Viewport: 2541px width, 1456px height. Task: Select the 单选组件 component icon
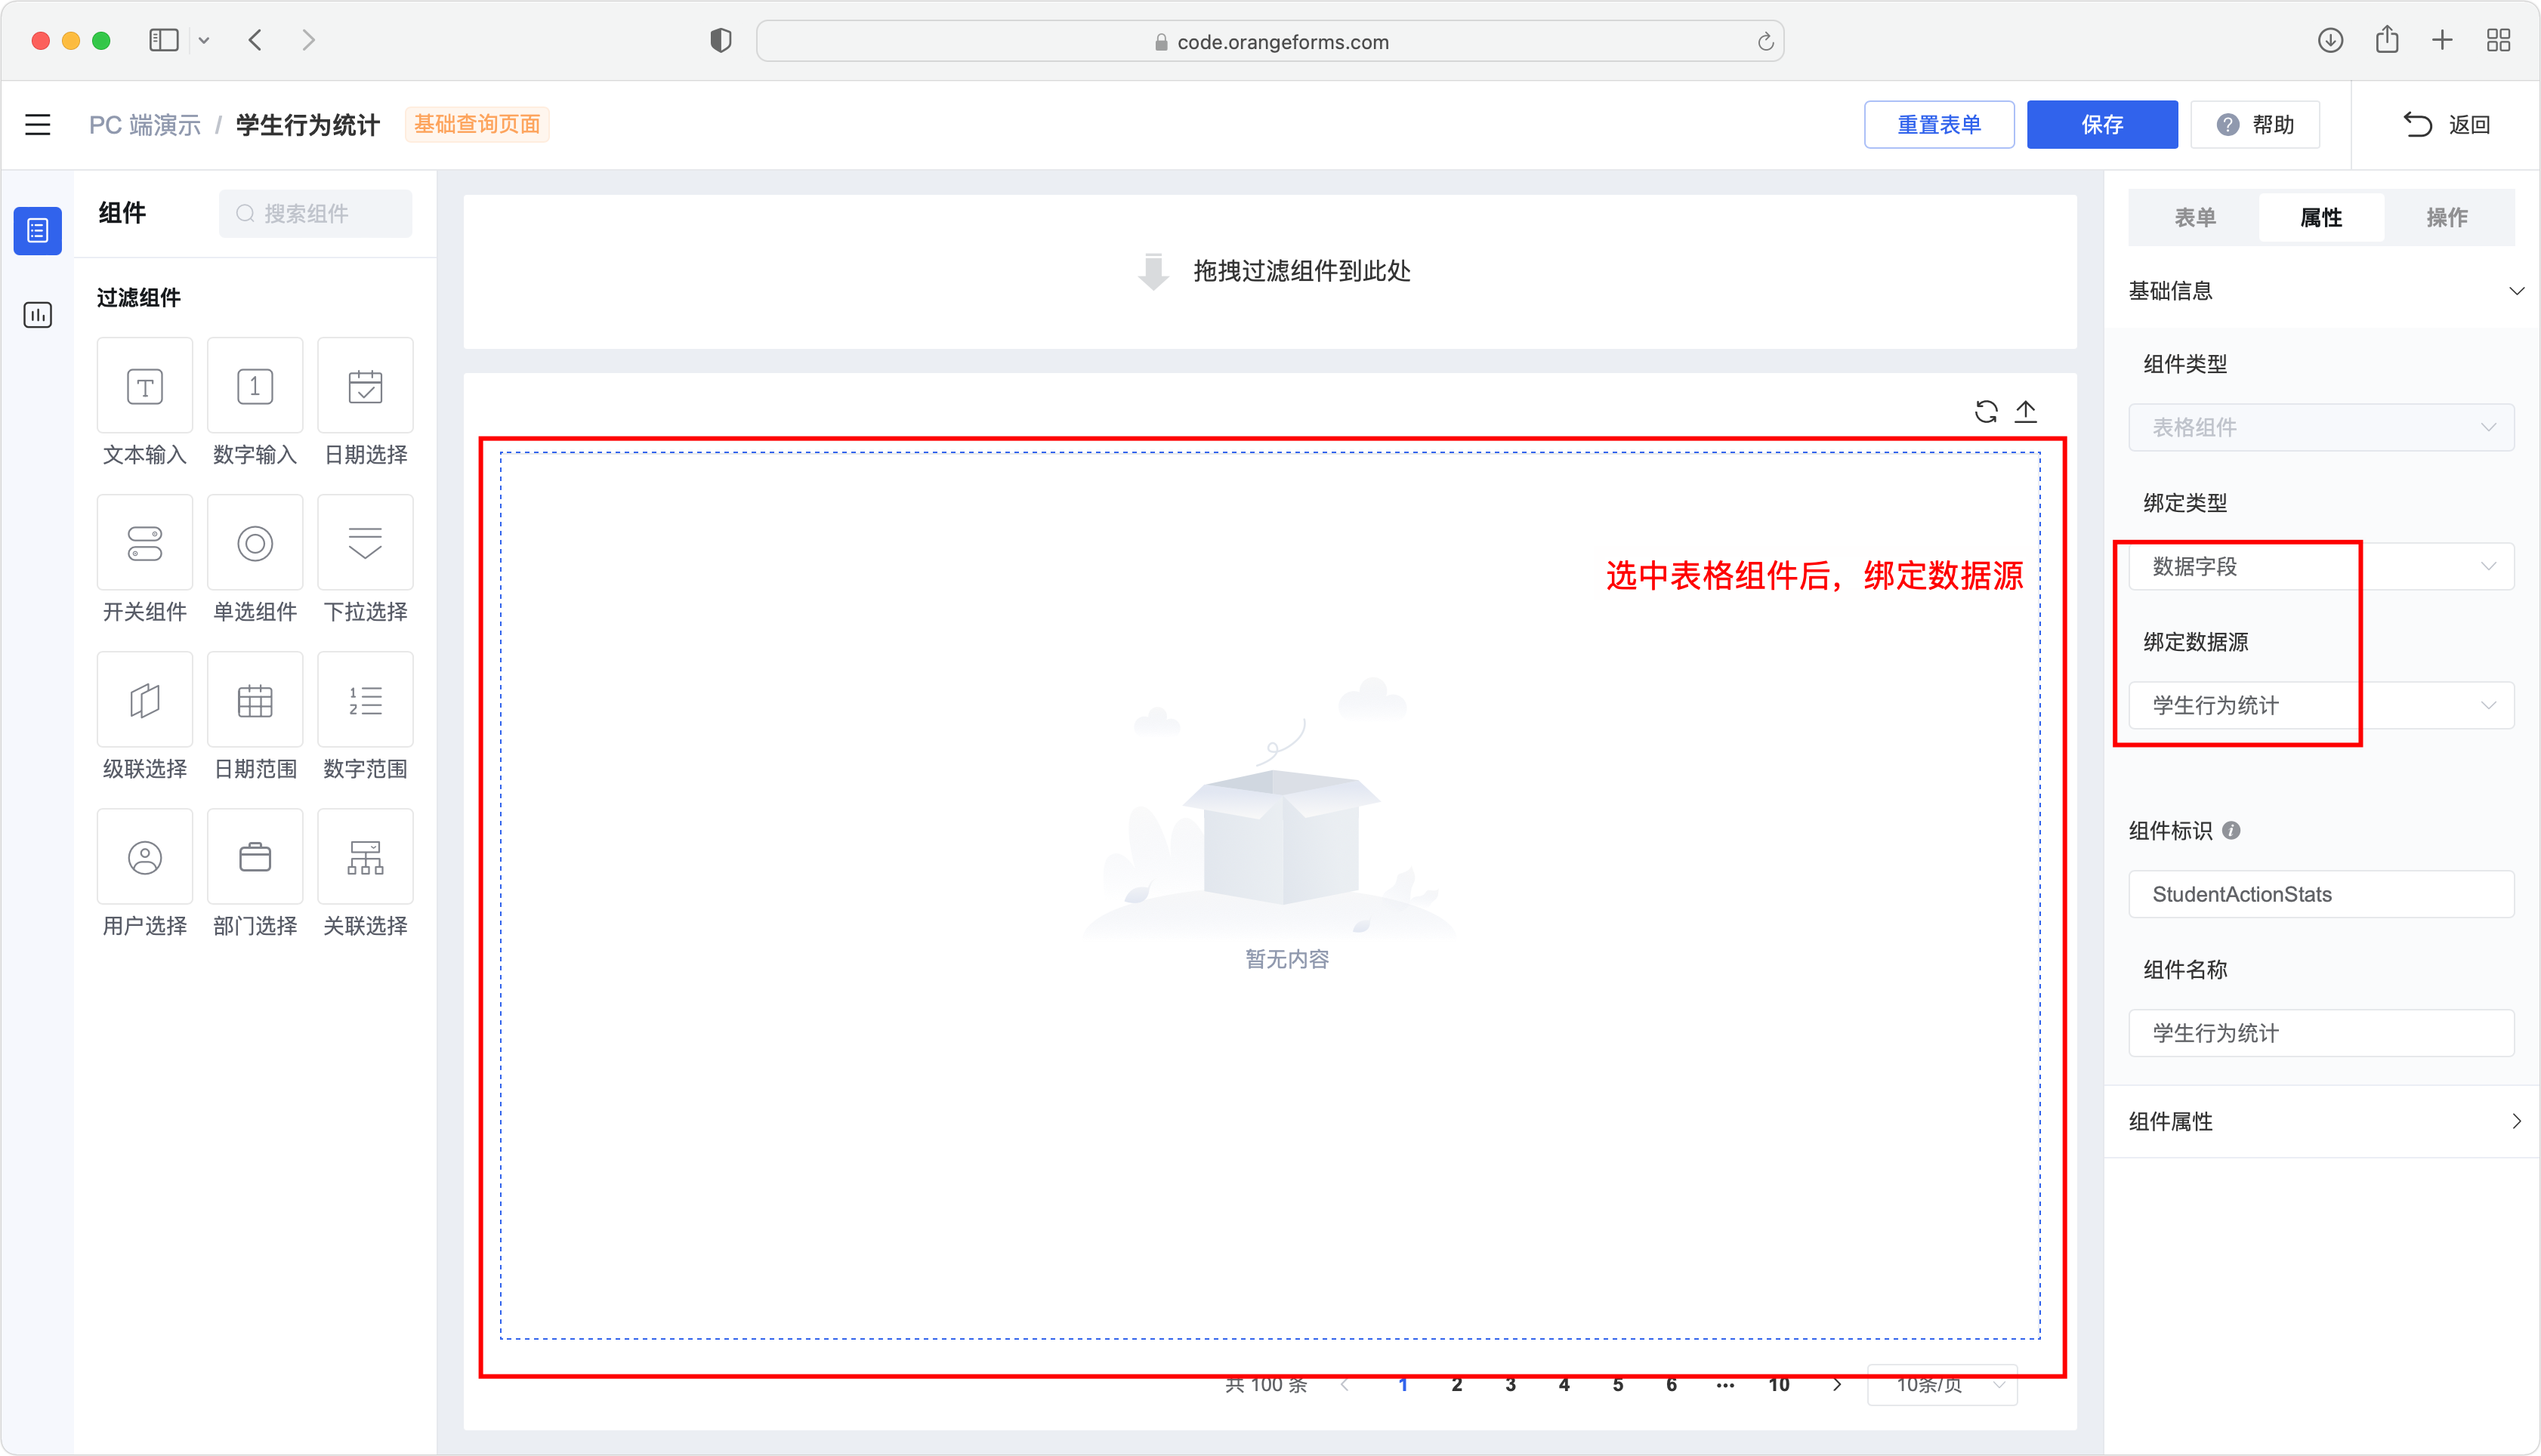pos(255,543)
